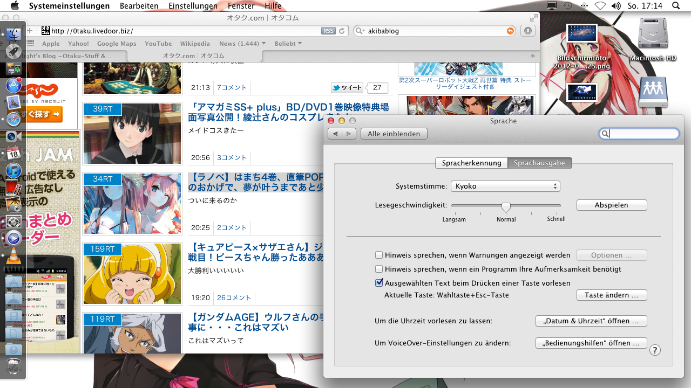Reload the page in Safari
The height and width of the screenshot is (388, 691).
coord(342,31)
